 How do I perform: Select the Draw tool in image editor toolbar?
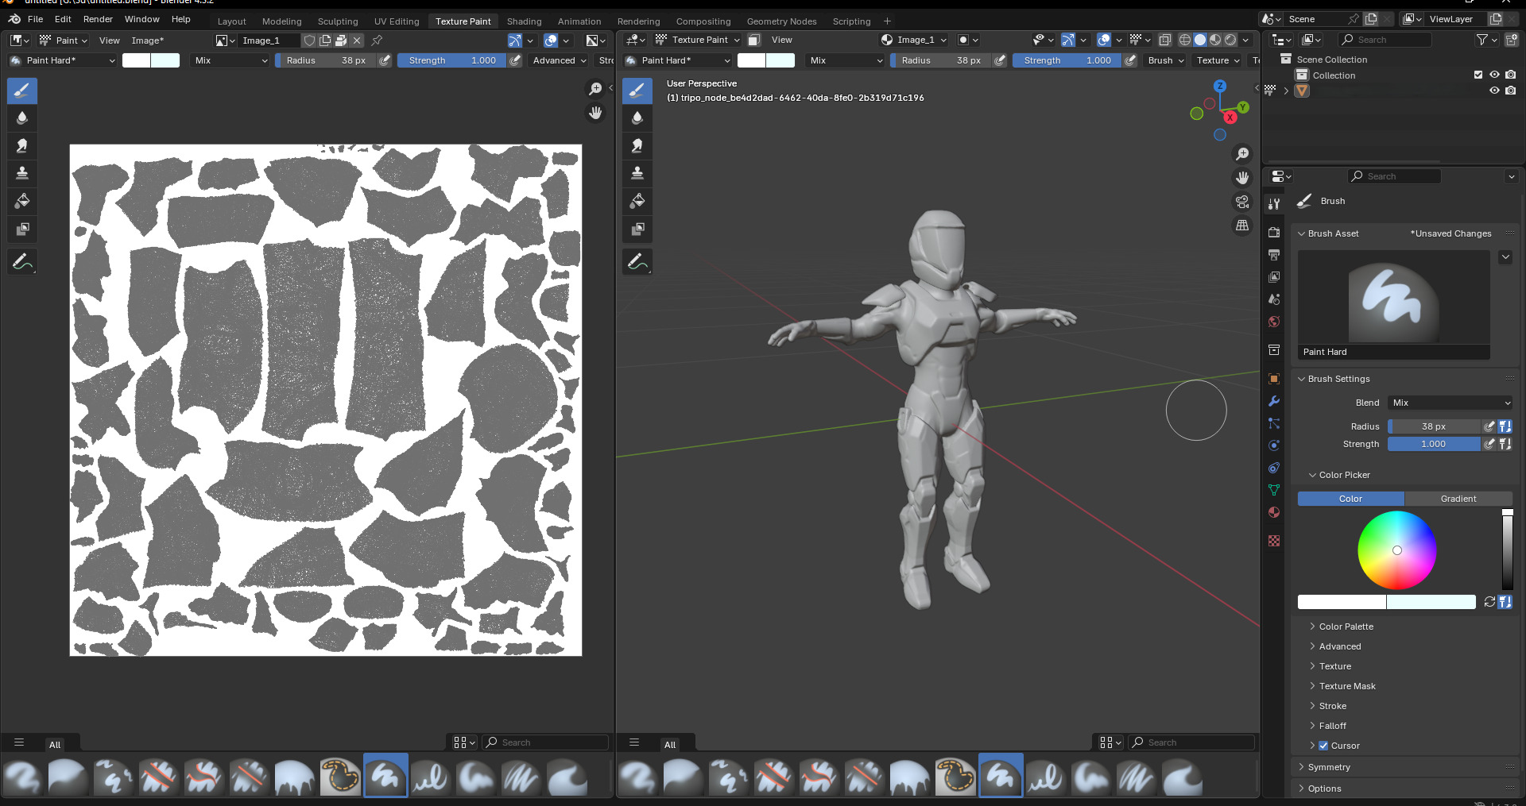[22, 91]
